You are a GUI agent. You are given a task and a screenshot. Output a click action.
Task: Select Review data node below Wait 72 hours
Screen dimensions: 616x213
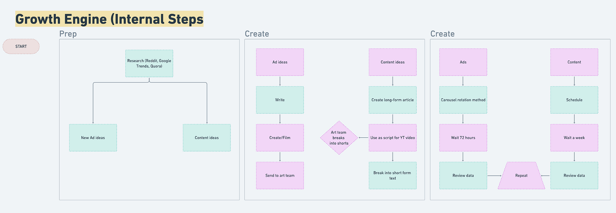[x=463, y=175]
